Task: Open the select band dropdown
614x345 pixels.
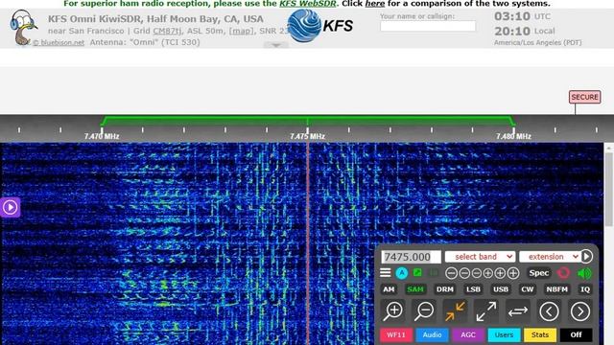Action: coord(480,257)
